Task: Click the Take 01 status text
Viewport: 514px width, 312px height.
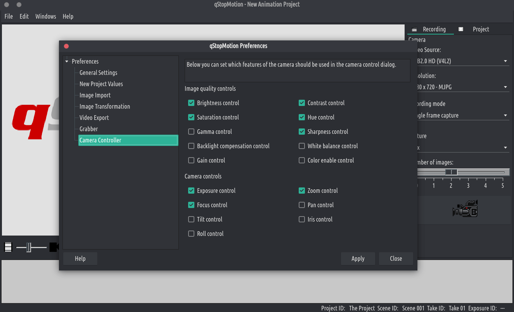Action: [457, 308]
